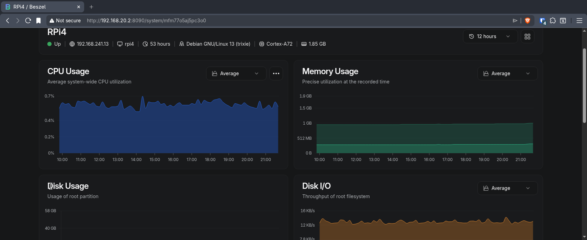This screenshot has width=587, height=240.
Task: Go forward in browser history
Action: tap(18, 21)
